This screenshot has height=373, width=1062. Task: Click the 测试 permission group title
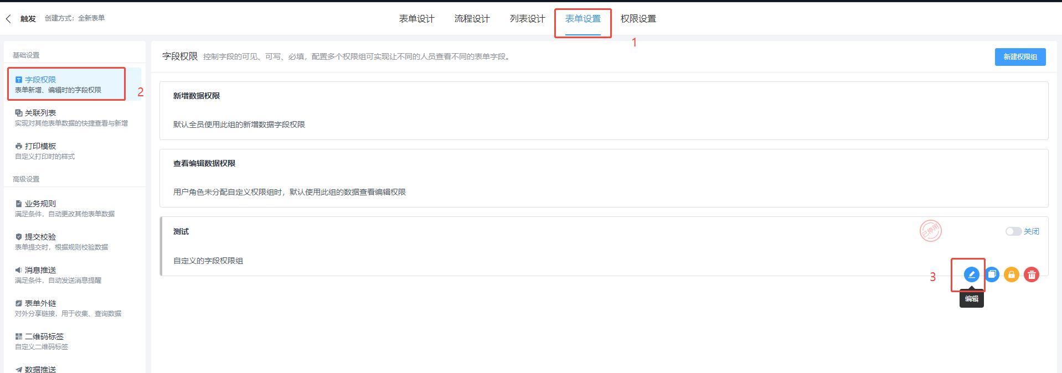[181, 231]
